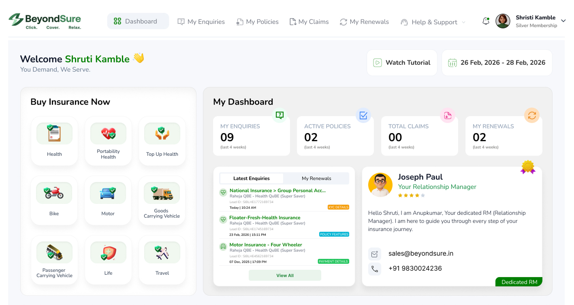This screenshot has width=574, height=305.
Task: Open the MY ENQUIRIES 09 card
Action: (252, 136)
